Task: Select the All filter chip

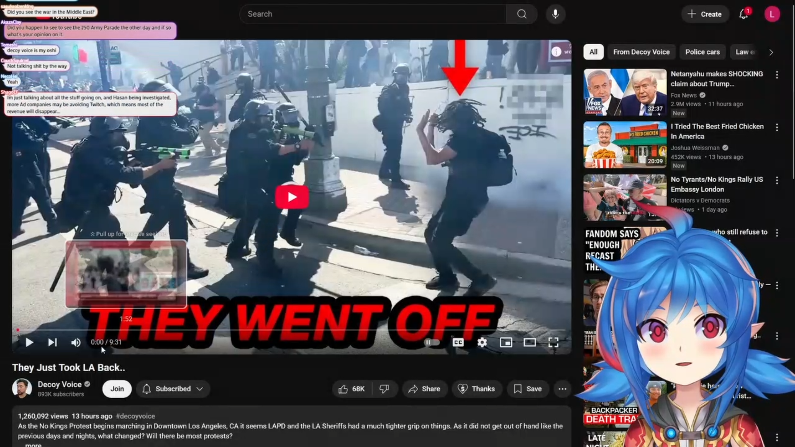Action: (x=593, y=52)
